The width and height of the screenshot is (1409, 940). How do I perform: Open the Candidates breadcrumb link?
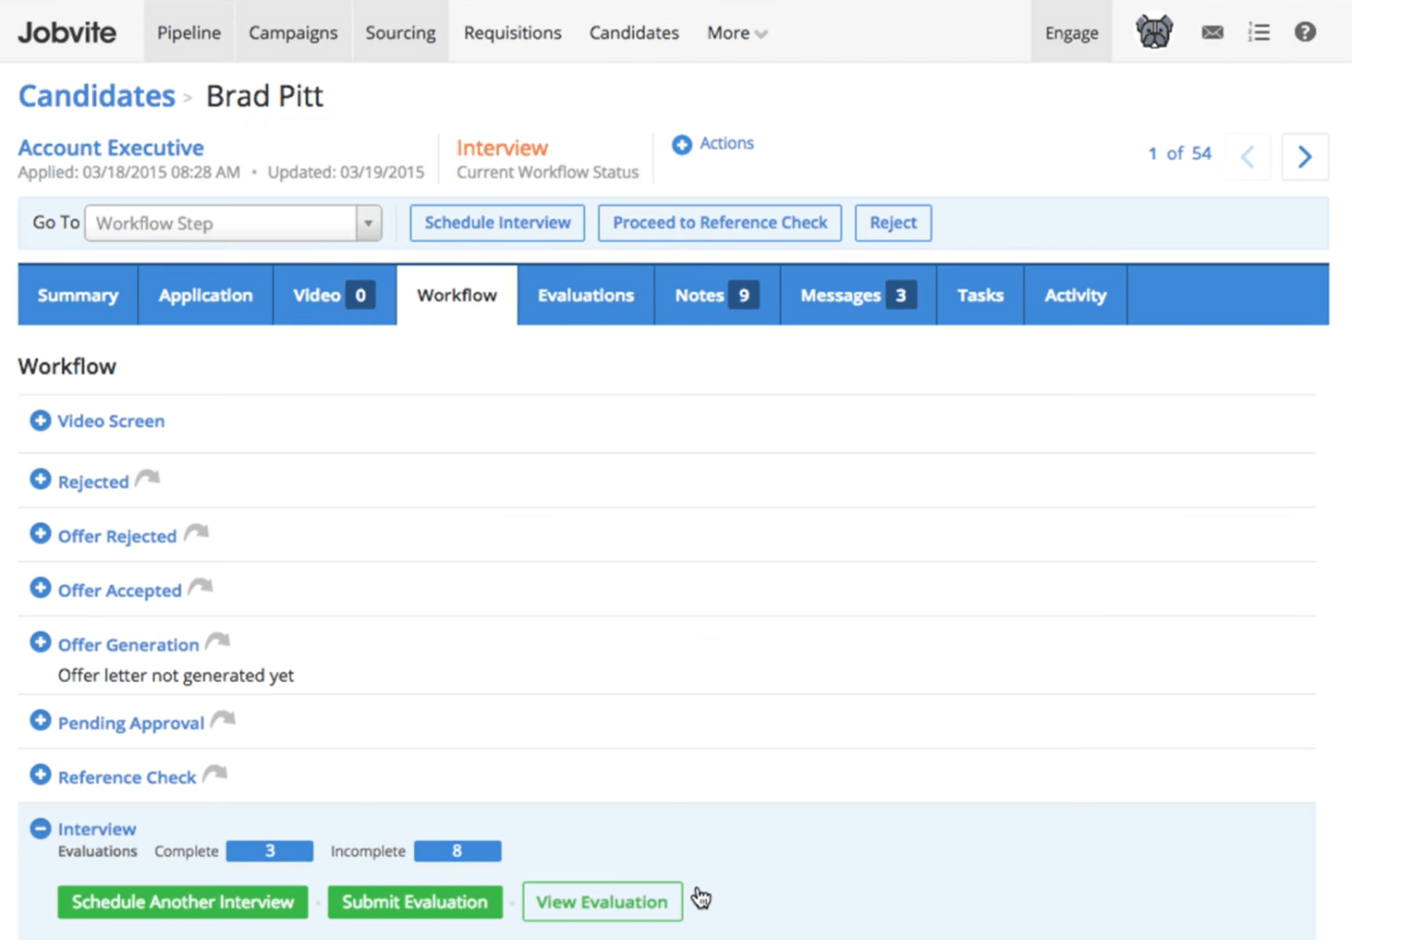point(97,96)
